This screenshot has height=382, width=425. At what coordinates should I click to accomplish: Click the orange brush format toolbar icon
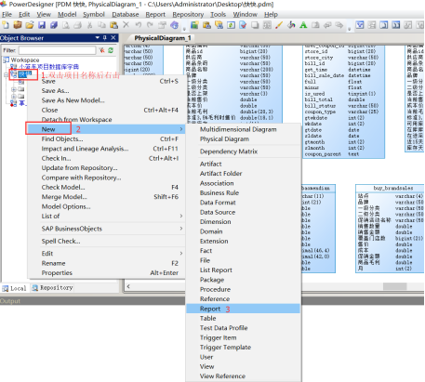pyautogui.click(x=279, y=25)
